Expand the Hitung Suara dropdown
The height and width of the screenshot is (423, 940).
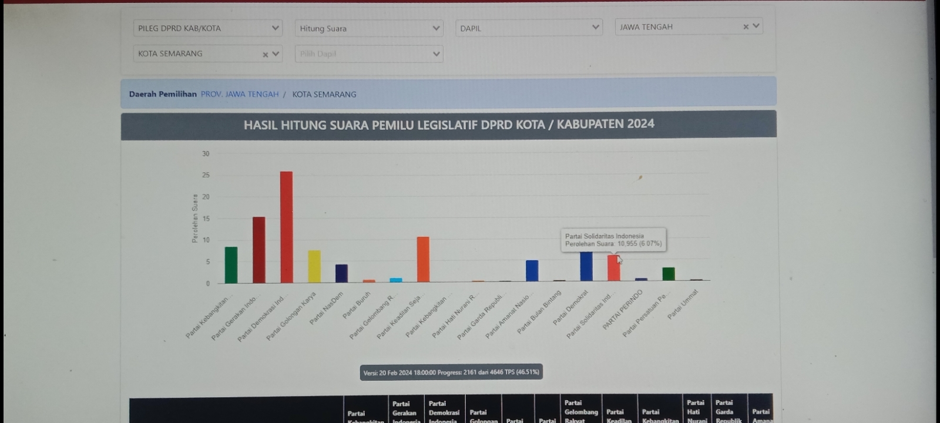369,28
